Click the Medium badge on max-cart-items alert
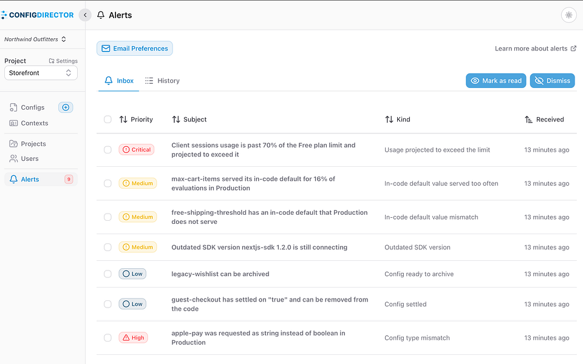 point(138,183)
